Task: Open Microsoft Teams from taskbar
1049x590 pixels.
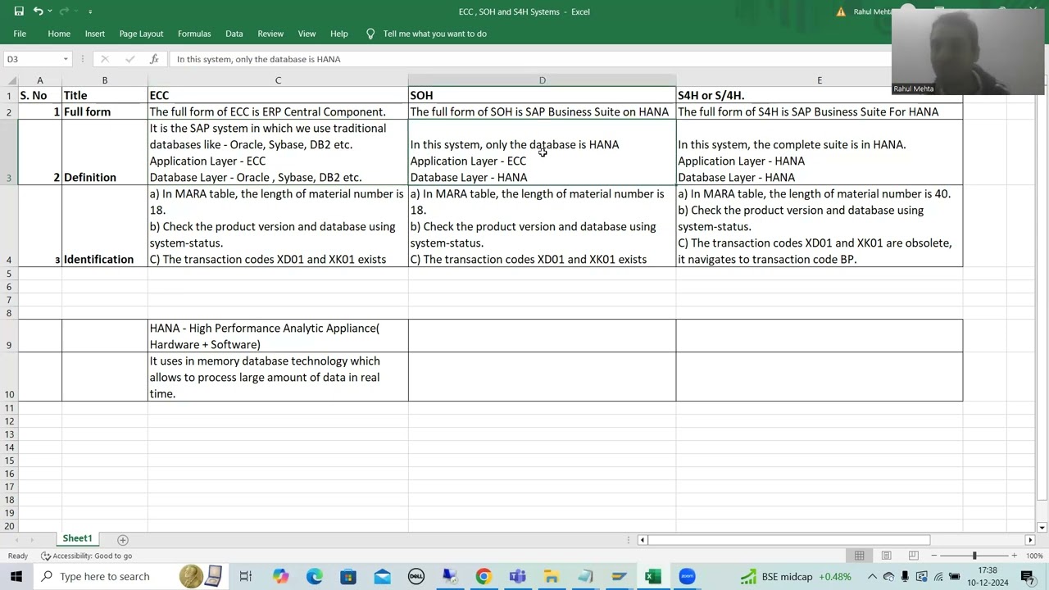Action: pyautogui.click(x=517, y=576)
